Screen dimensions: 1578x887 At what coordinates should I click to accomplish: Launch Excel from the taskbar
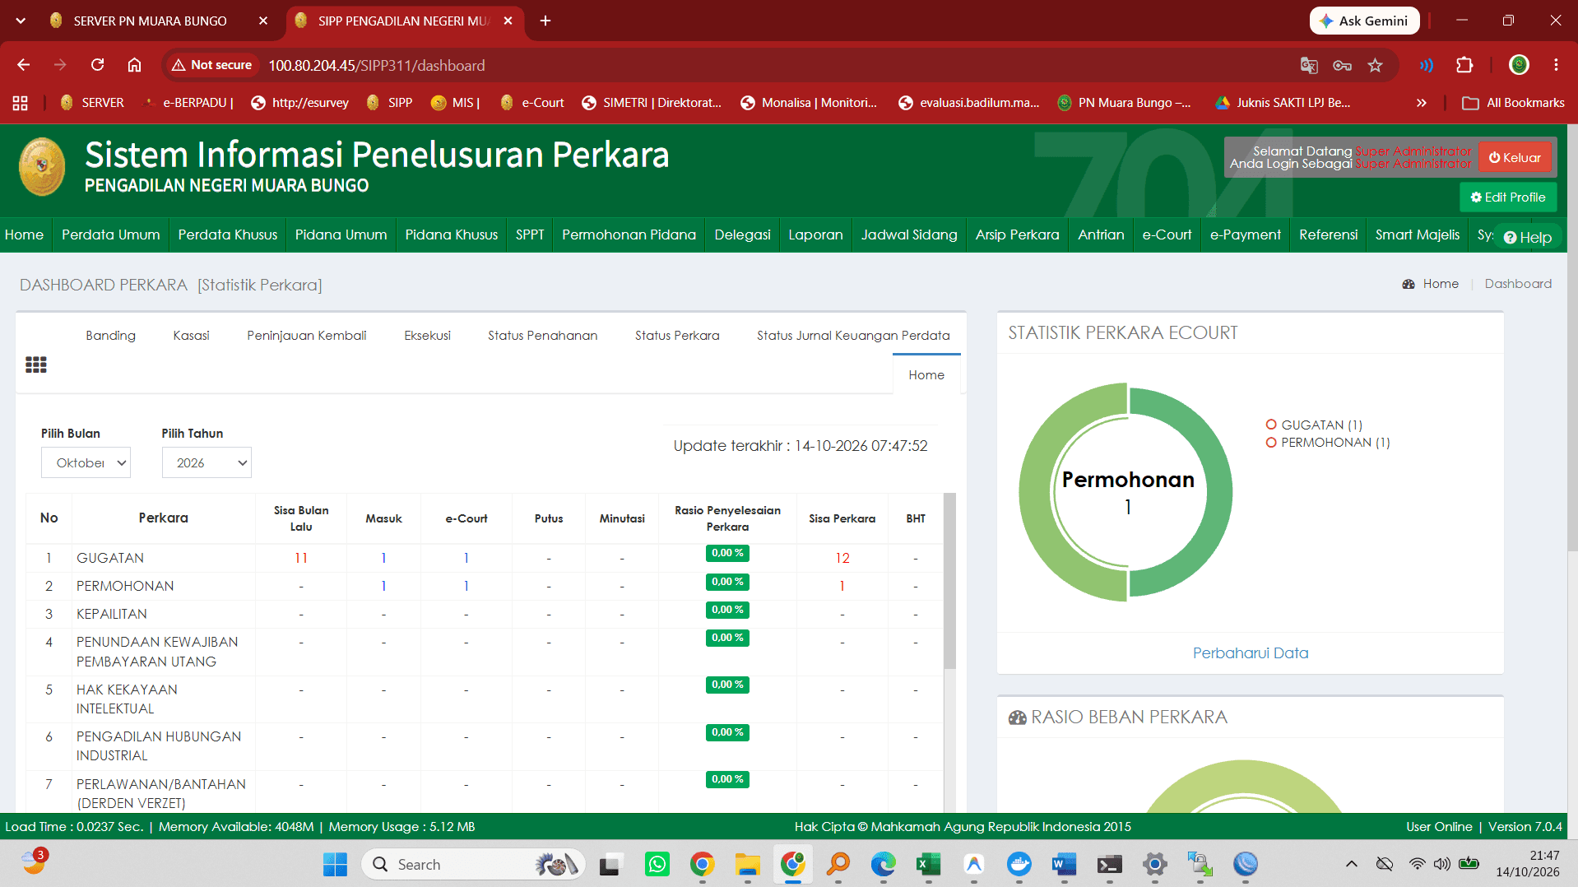click(x=928, y=864)
